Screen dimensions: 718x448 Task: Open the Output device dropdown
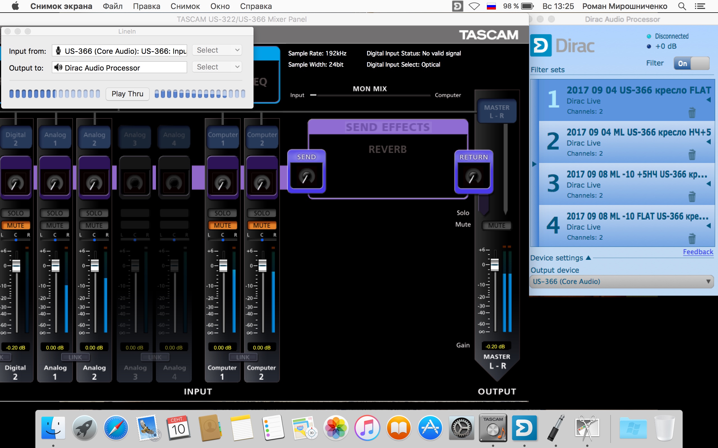pyautogui.click(x=621, y=281)
